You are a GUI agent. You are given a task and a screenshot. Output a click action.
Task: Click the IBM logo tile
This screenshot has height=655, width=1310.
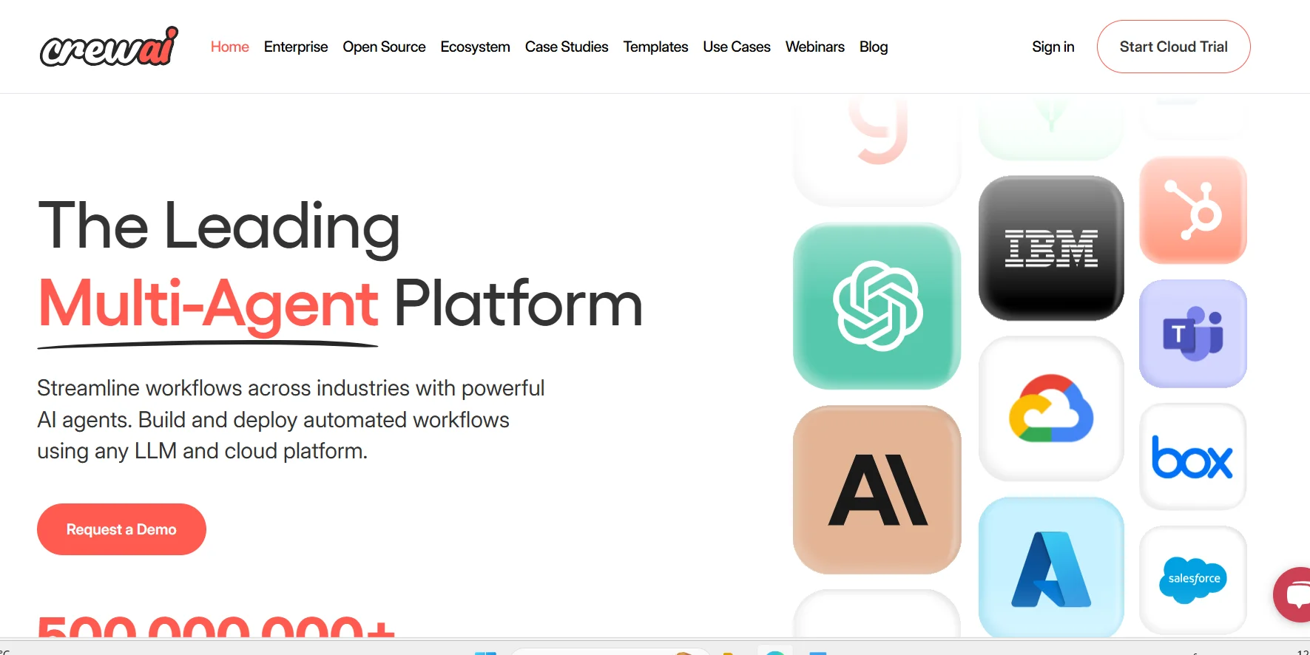coord(1051,248)
